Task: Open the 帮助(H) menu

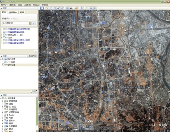Action: tap(45, 5)
